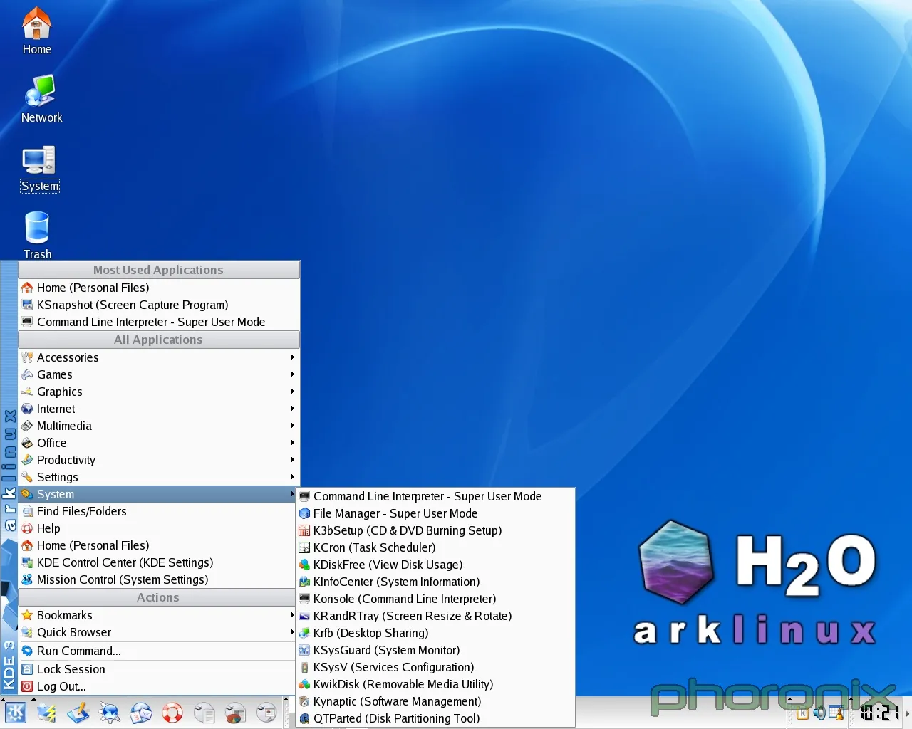The width and height of the screenshot is (912, 729).
Task: Launch QTParted (Disk Partitioning Tool)
Action: pyautogui.click(x=435, y=718)
